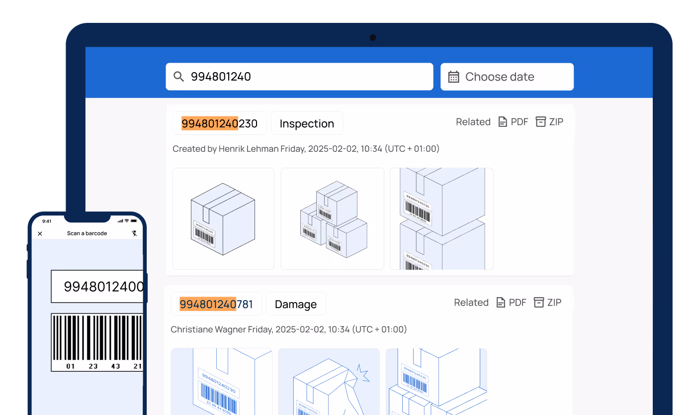
Task: Click the Scan a barcode title on the phone
Action: click(87, 233)
